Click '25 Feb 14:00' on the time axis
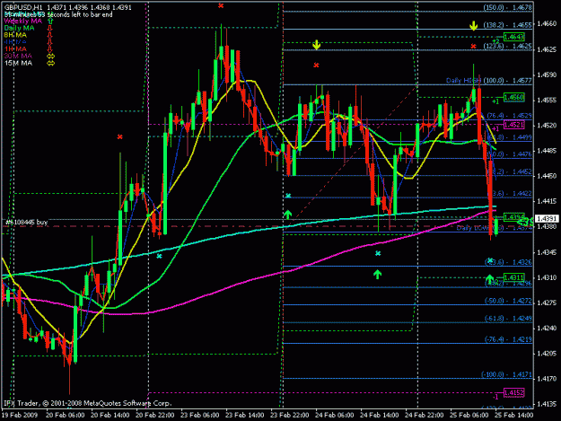 (513, 415)
